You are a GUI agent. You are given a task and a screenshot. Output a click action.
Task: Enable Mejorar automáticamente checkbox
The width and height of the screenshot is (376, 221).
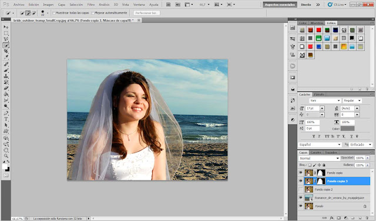click(93, 13)
